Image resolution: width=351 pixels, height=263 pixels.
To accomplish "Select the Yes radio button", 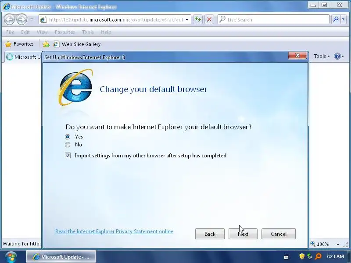I will coord(68,137).
